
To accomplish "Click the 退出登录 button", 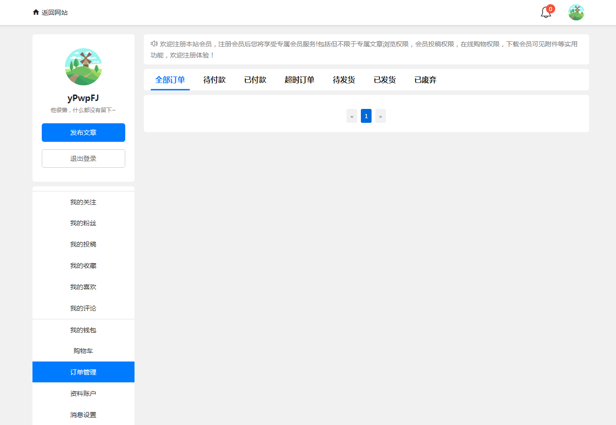I will (x=83, y=159).
